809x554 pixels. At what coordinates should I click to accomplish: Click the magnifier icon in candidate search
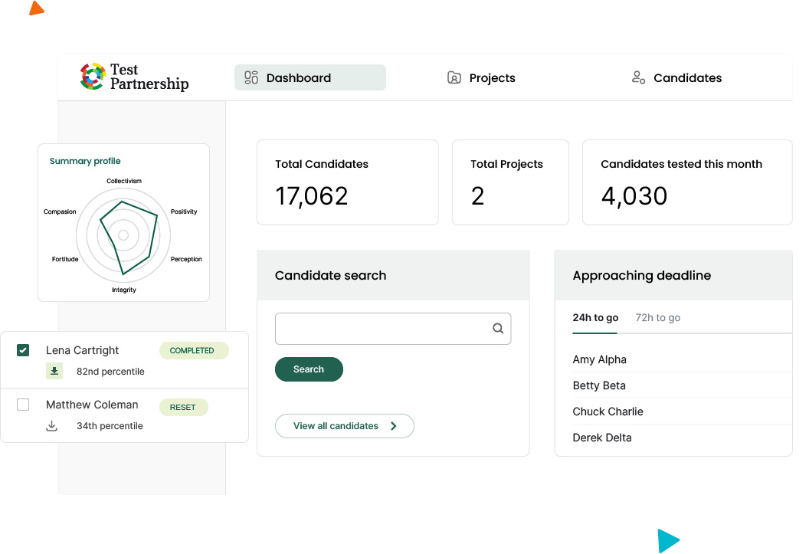pyautogui.click(x=498, y=329)
